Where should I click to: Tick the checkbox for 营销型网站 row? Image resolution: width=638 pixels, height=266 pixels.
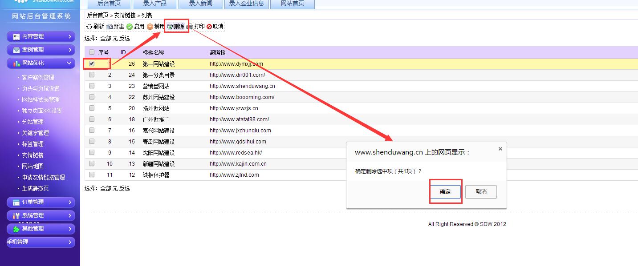pos(92,86)
